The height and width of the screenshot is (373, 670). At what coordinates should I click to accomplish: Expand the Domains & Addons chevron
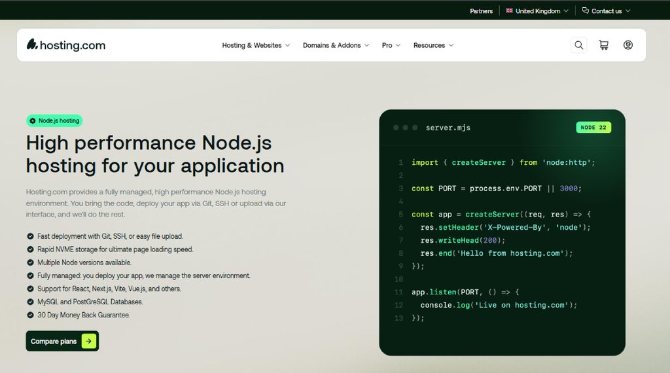point(366,45)
